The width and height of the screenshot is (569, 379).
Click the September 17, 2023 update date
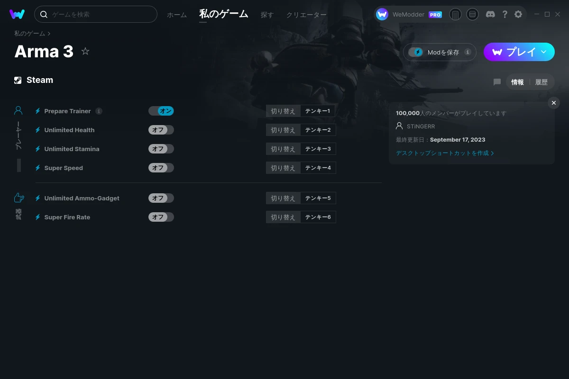point(458,140)
